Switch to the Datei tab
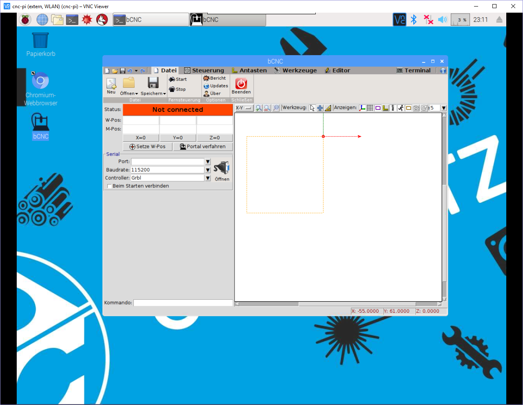Viewport: 523px width, 405px height. pyautogui.click(x=165, y=70)
